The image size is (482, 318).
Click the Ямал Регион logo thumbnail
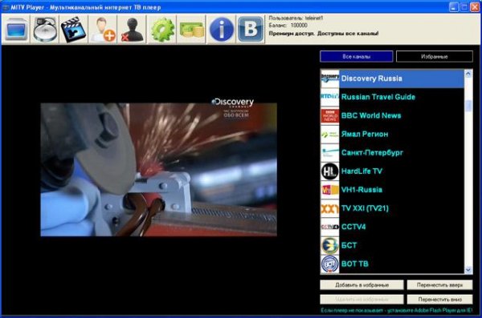click(330, 134)
